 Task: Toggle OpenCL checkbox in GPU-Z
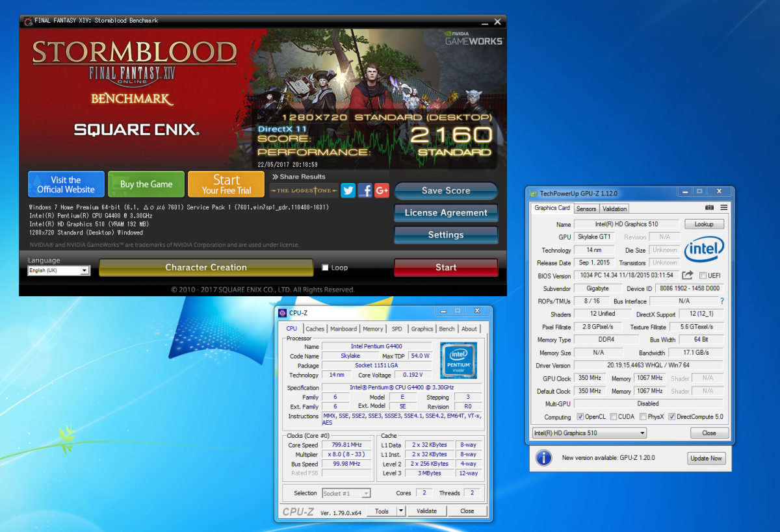pyautogui.click(x=580, y=417)
